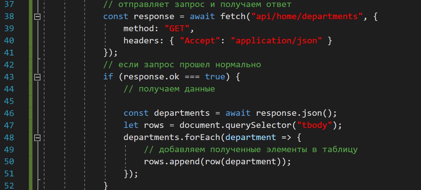The image size is (421, 190).
Task: Click response.ok in the if condition
Action: tap(151, 77)
